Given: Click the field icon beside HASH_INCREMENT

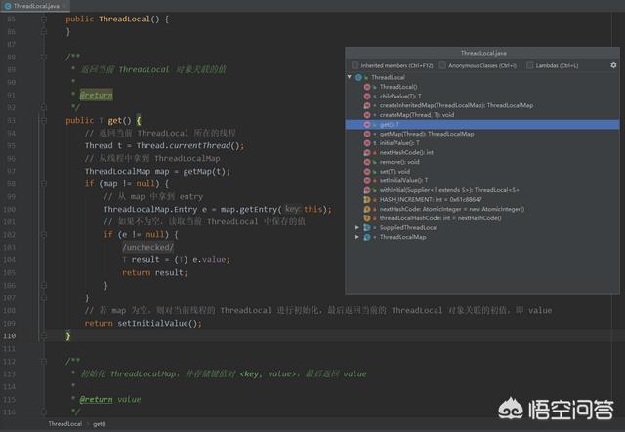Looking at the screenshot, I should click(368, 199).
